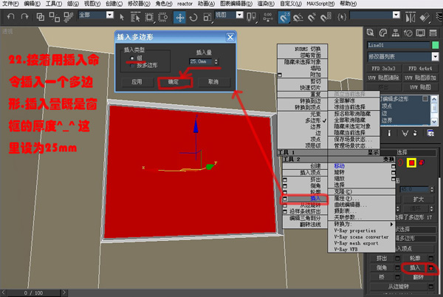
Task: Click the 取消 button in insert dialog
Action: (213, 82)
